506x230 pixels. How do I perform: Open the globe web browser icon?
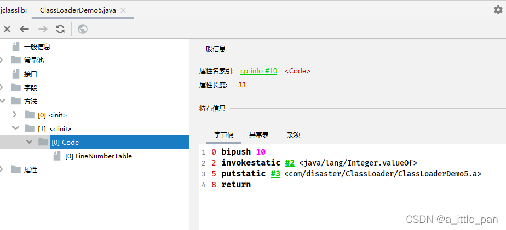click(x=83, y=29)
